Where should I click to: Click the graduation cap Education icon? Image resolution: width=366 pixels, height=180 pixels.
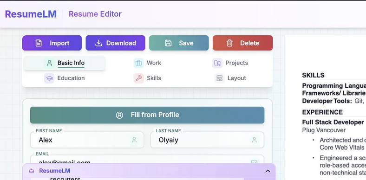click(49, 78)
